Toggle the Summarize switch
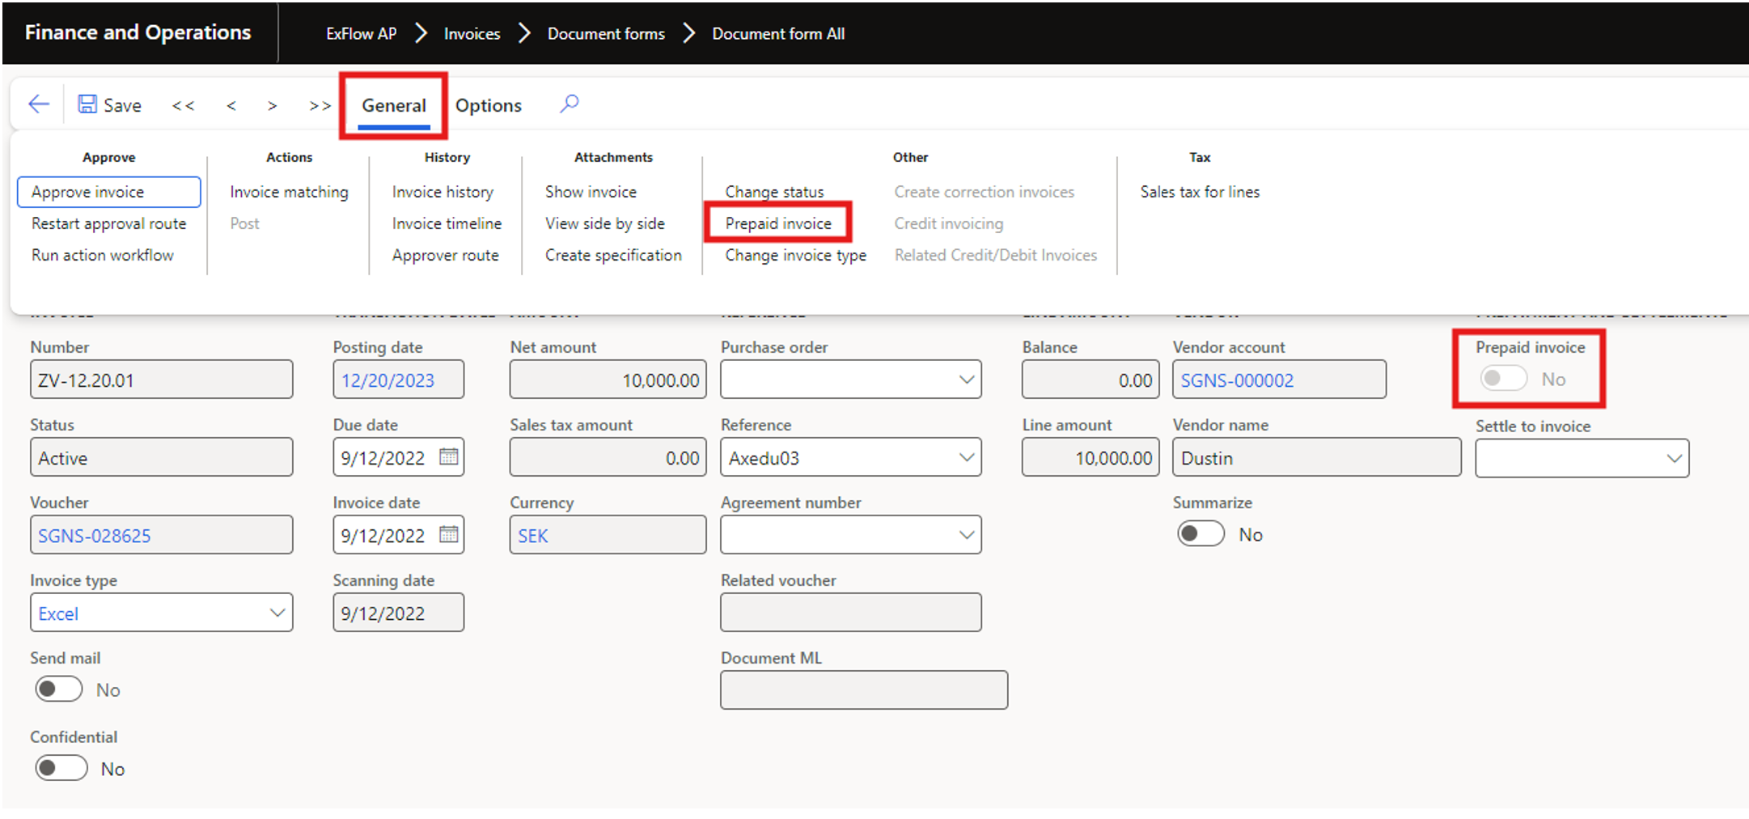 1201,534
